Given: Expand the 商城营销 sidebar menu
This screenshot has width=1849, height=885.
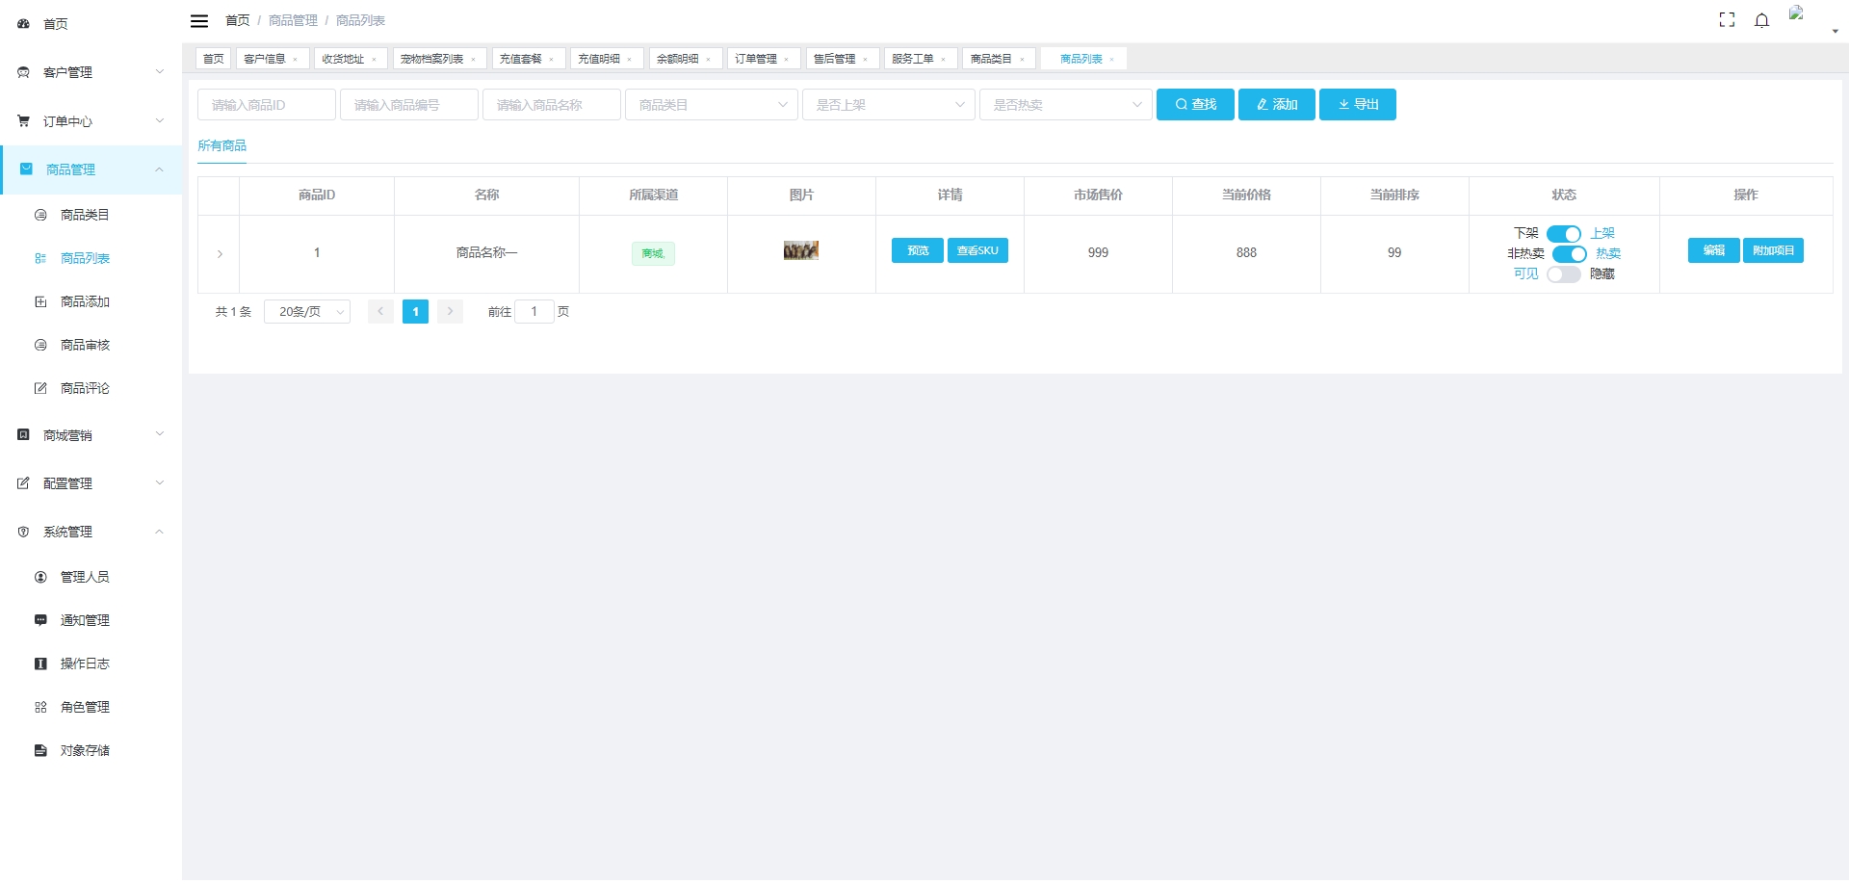Looking at the screenshot, I should pos(160,434).
